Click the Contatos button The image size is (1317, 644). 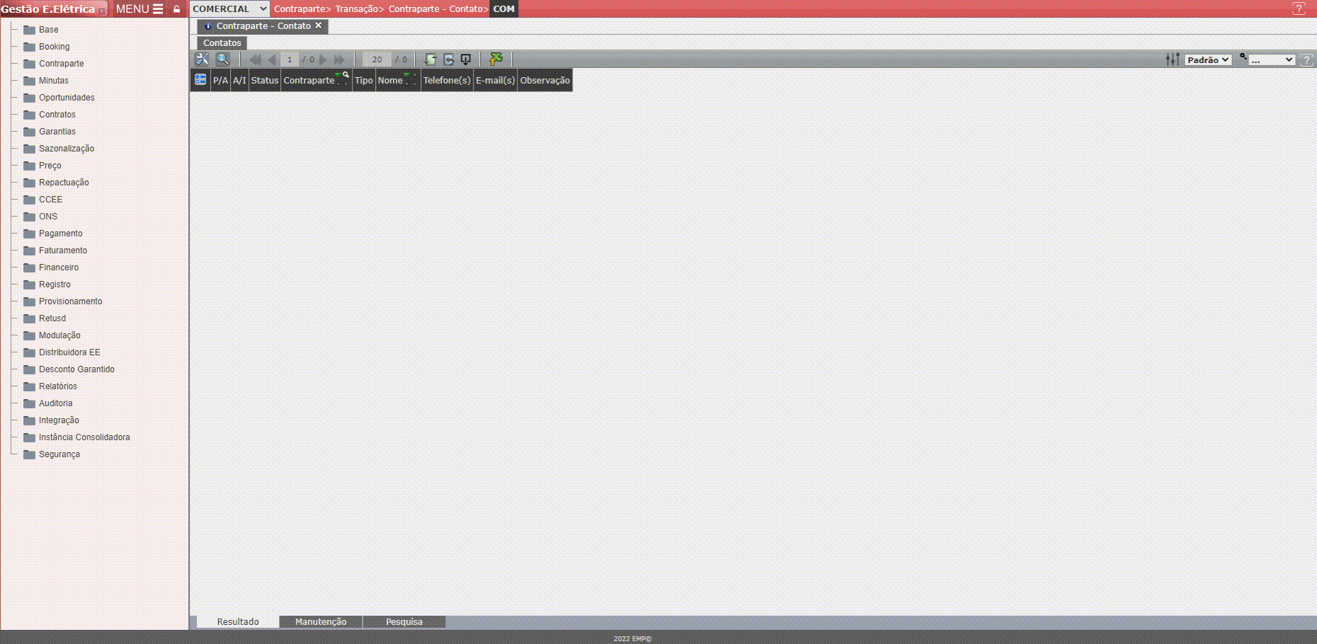222,43
